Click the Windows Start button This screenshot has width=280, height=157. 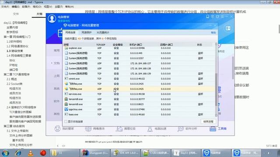point(5,153)
